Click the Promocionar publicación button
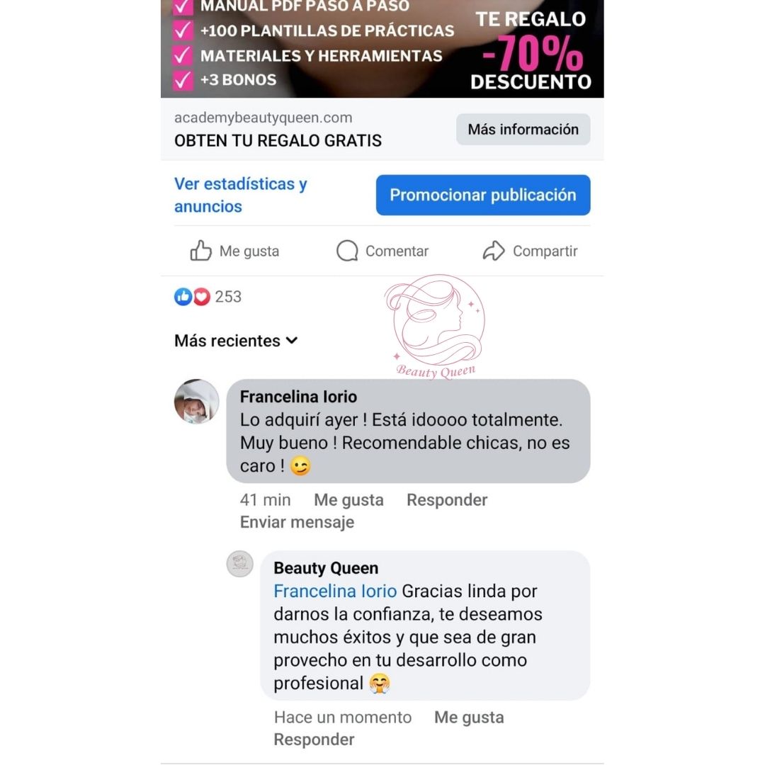This screenshot has height=765, width=765. 483,195
